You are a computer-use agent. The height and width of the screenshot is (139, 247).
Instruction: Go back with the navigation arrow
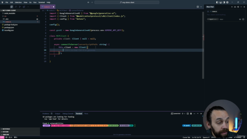click(88, 2)
